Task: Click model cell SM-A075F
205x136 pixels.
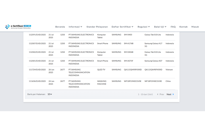Action: coord(128,61)
